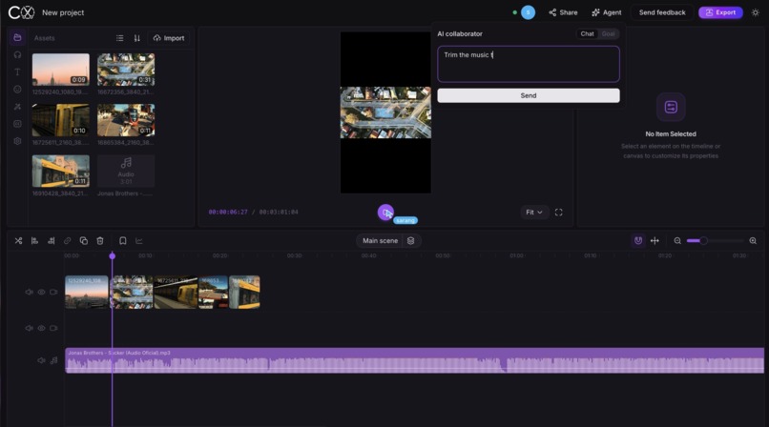Select the subway train timeline clip

pos(177,292)
